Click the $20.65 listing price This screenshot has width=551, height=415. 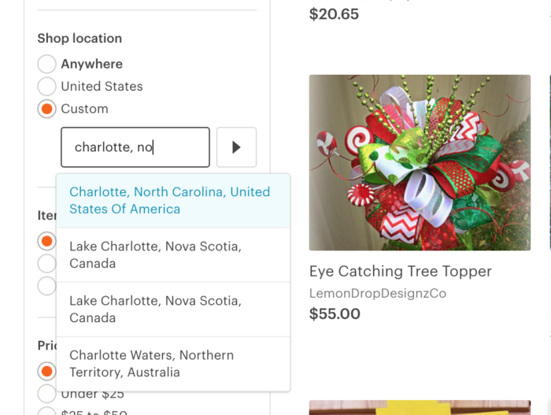pyautogui.click(x=334, y=14)
